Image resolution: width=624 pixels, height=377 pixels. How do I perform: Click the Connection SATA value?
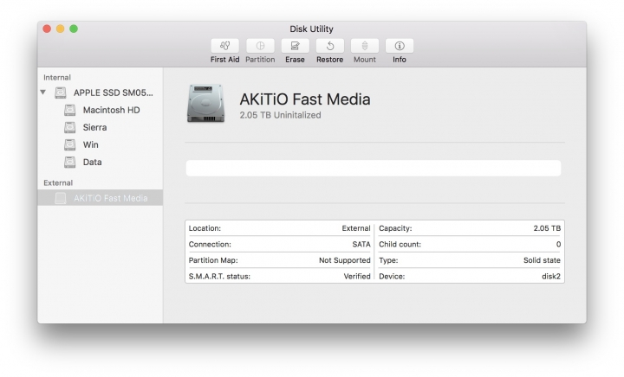click(x=361, y=245)
